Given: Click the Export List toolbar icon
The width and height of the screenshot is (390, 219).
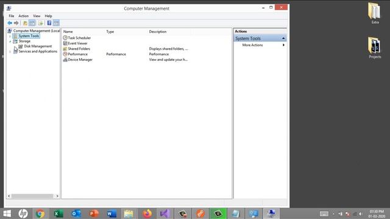Looking at the screenshot, I should tap(41, 23).
